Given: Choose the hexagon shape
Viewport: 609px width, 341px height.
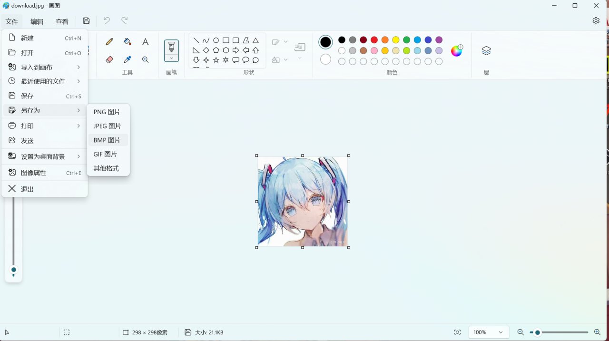Looking at the screenshot, I should (x=226, y=50).
